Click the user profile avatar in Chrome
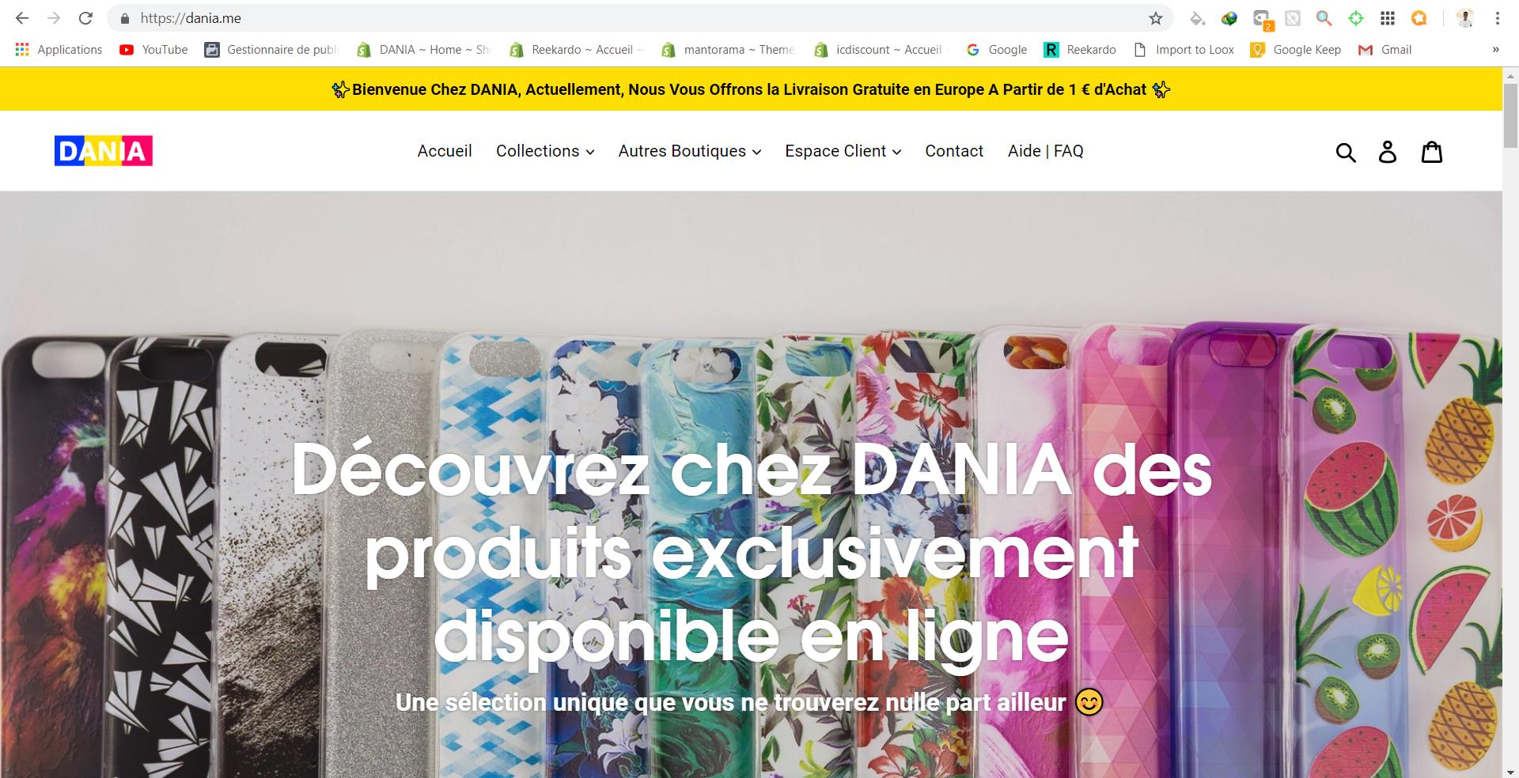 [x=1465, y=18]
